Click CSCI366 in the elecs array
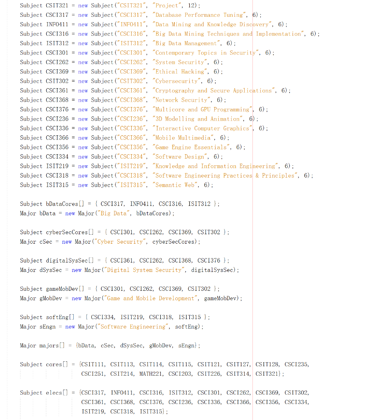Screen dimensions: 391x420 238,402
